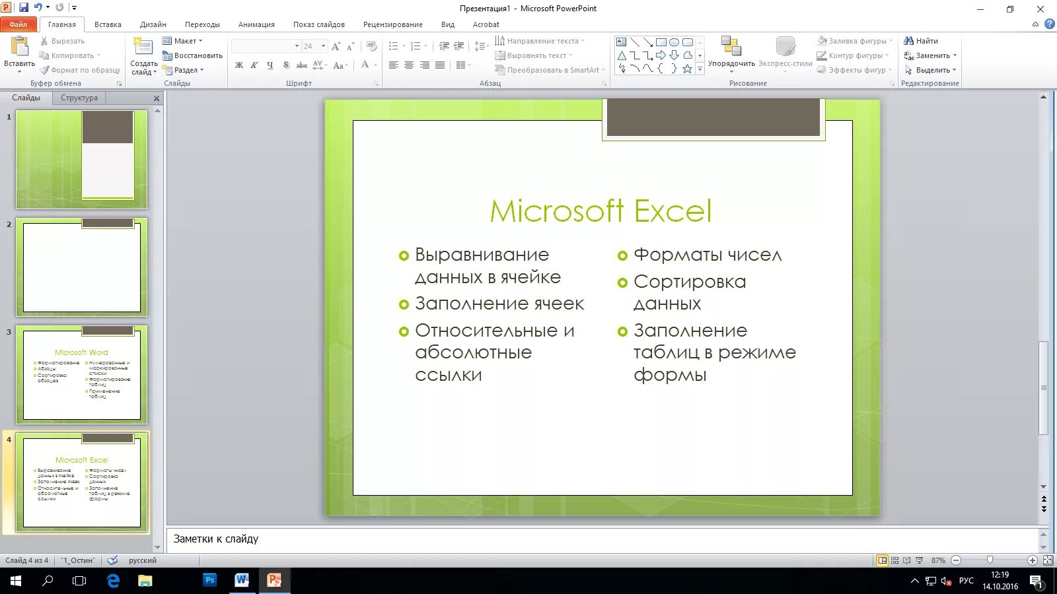
Task: Switch to Slide Sorter view
Action: tap(895, 560)
